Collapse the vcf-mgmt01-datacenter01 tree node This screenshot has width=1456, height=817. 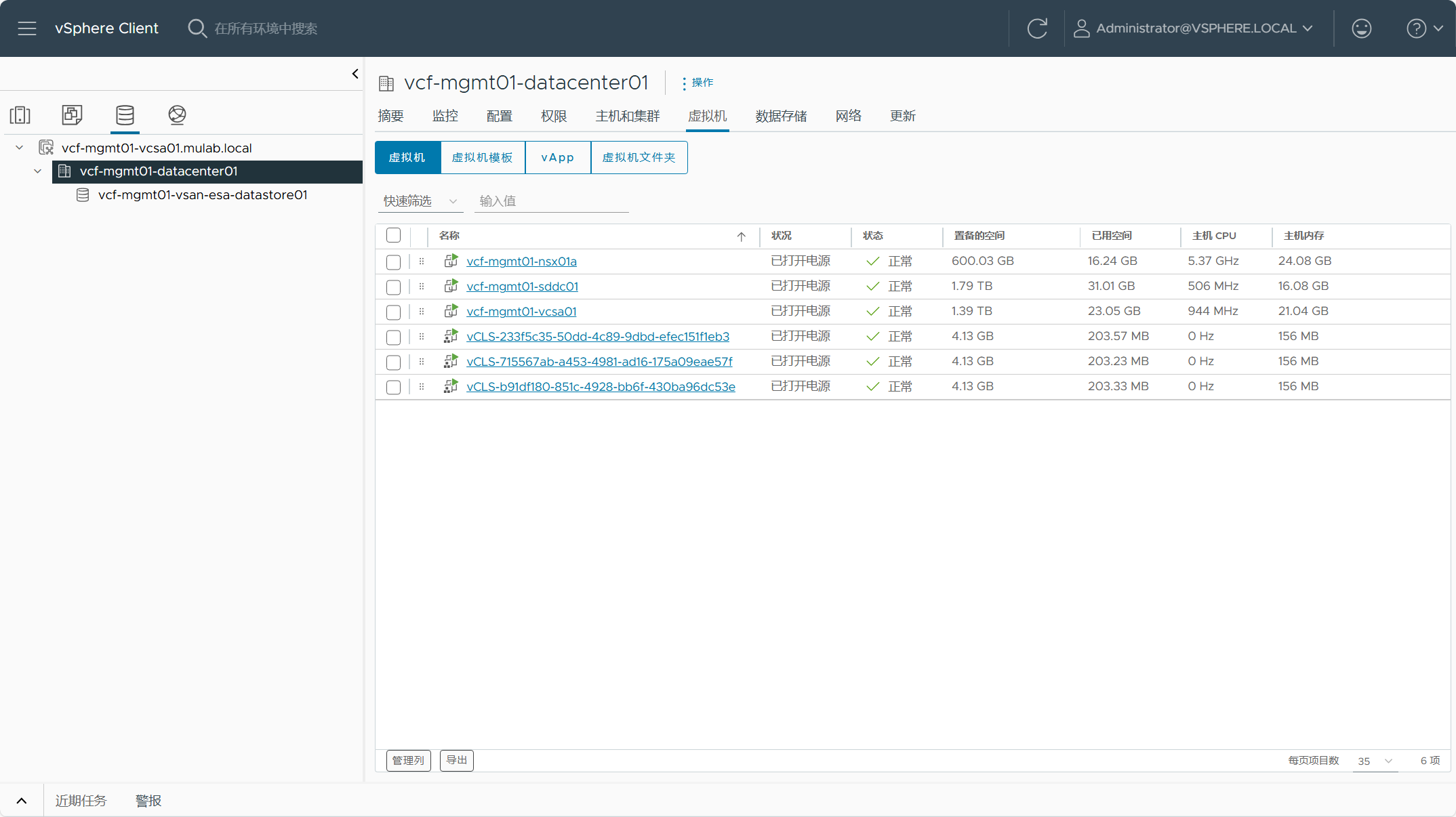[x=38, y=171]
